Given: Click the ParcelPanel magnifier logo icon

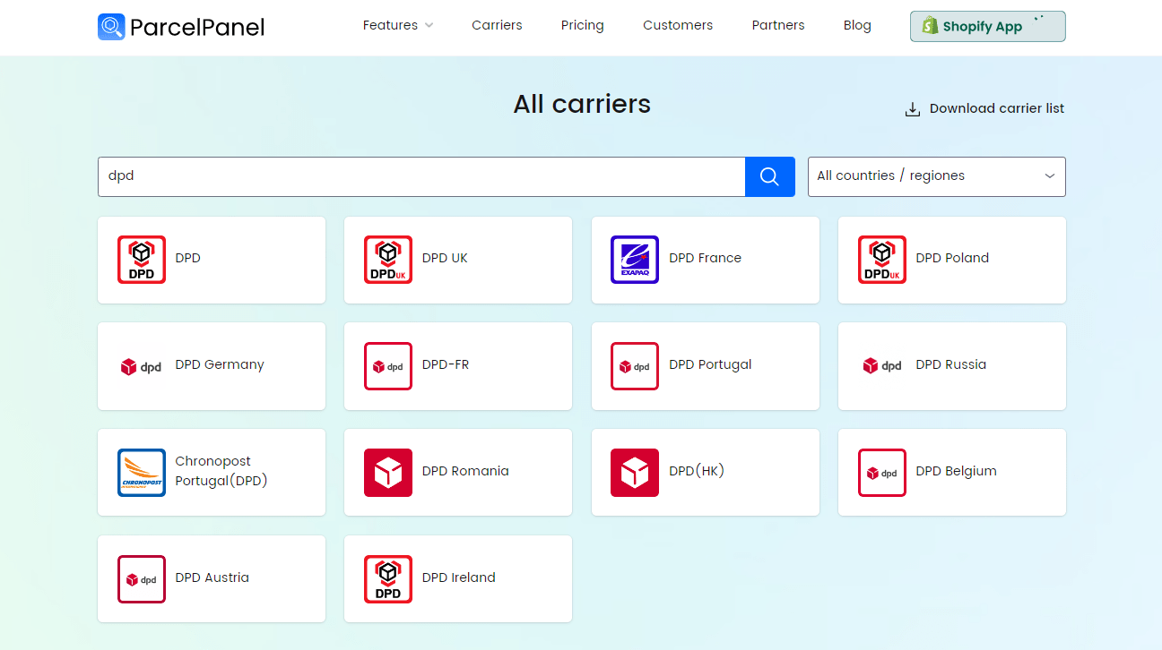Looking at the screenshot, I should point(110,27).
